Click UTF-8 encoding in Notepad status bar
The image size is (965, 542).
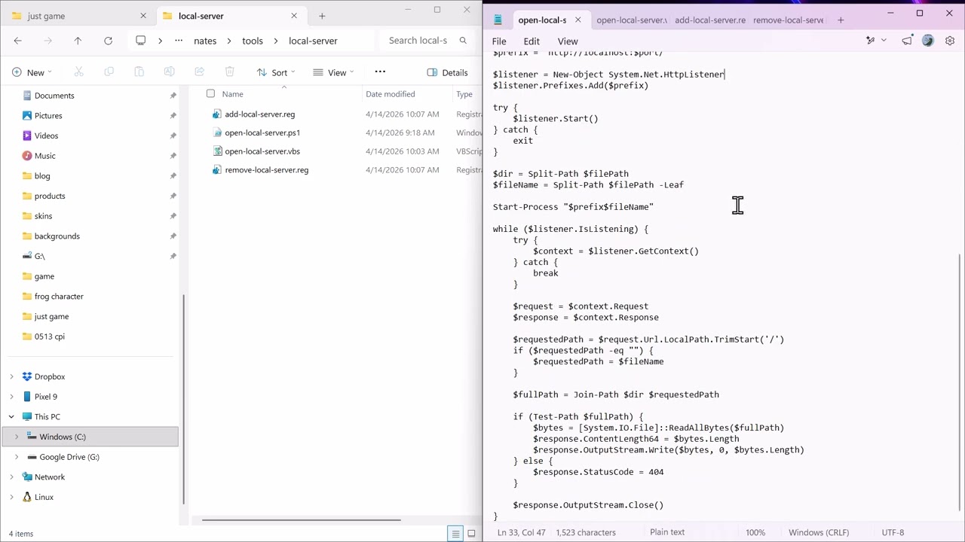(x=893, y=532)
